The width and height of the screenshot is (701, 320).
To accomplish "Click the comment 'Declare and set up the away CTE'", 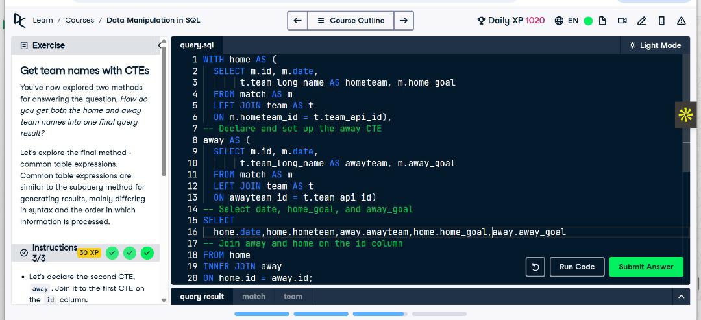I will click(292, 129).
